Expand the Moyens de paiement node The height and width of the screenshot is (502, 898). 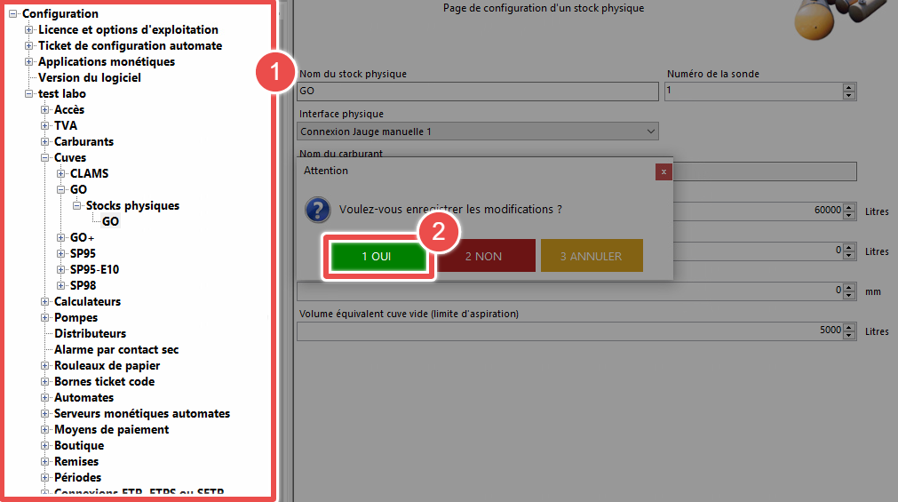click(45, 430)
